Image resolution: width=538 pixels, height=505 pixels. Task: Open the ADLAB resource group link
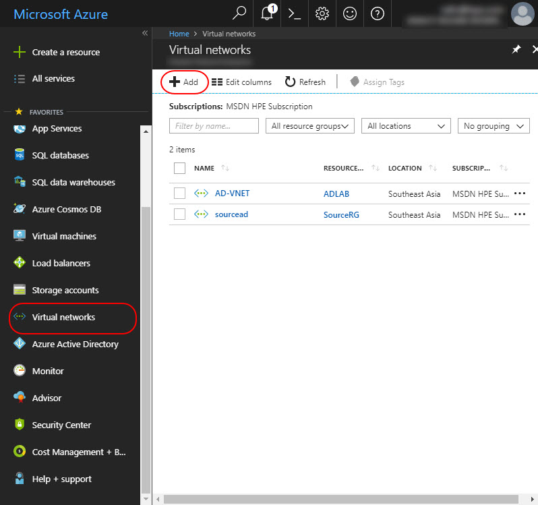[x=336, y=194]
